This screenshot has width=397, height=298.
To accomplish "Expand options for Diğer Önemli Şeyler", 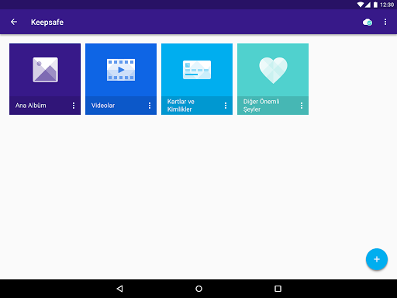I will click(302, 106).
